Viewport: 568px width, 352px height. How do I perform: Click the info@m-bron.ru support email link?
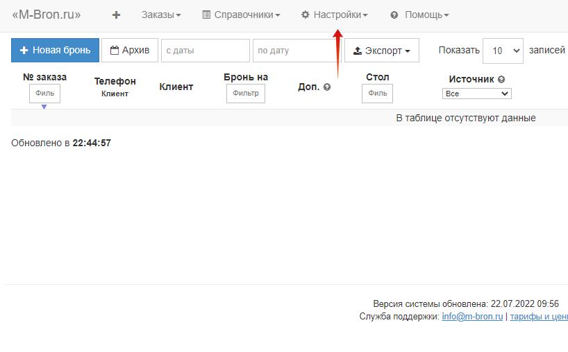[472, 317]
